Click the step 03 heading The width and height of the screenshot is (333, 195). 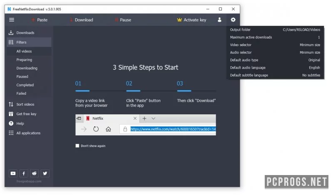[180, 84]
